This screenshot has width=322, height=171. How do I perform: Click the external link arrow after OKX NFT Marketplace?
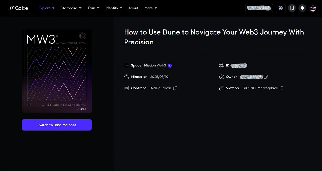pos(281,88)
